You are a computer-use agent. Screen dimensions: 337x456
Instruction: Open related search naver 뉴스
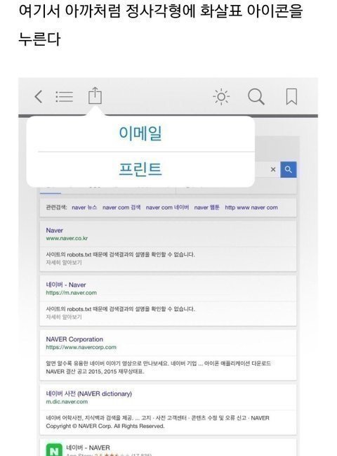(84, 207)
